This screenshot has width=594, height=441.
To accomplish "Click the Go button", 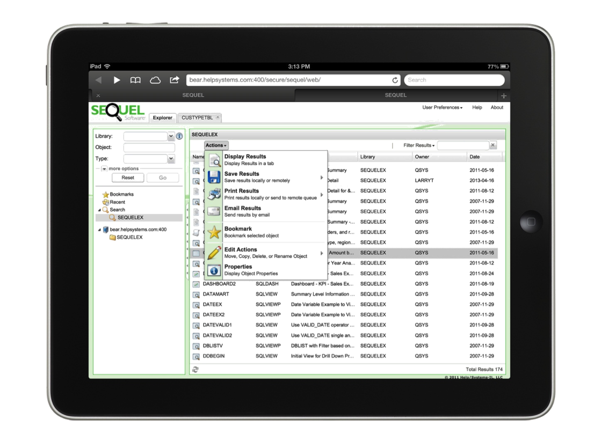I will [x=163, y=178].
